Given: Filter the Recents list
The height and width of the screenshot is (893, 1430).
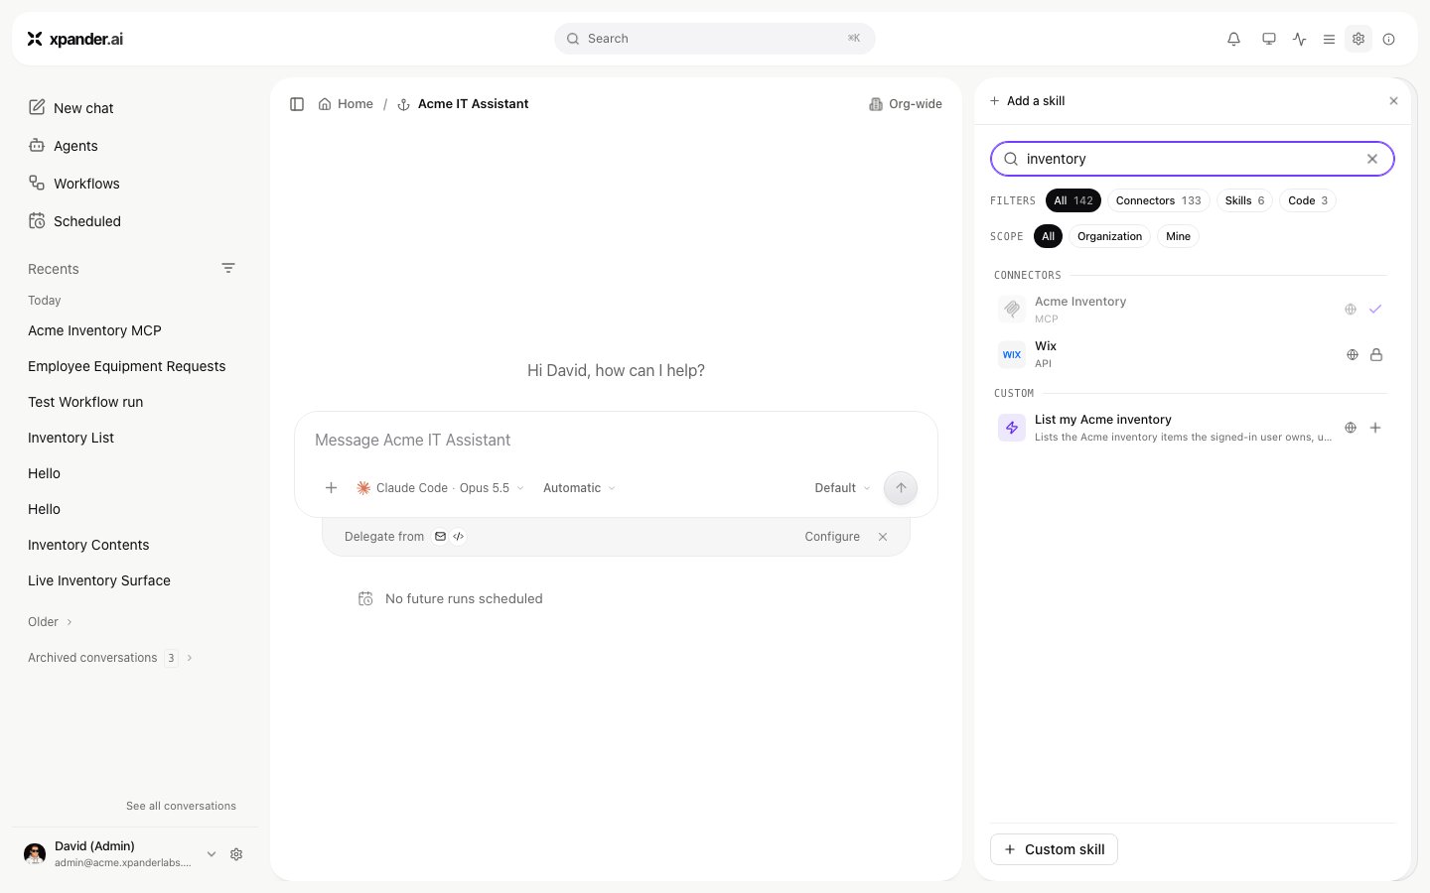Looking at the screenshot, I should (228, 268).
